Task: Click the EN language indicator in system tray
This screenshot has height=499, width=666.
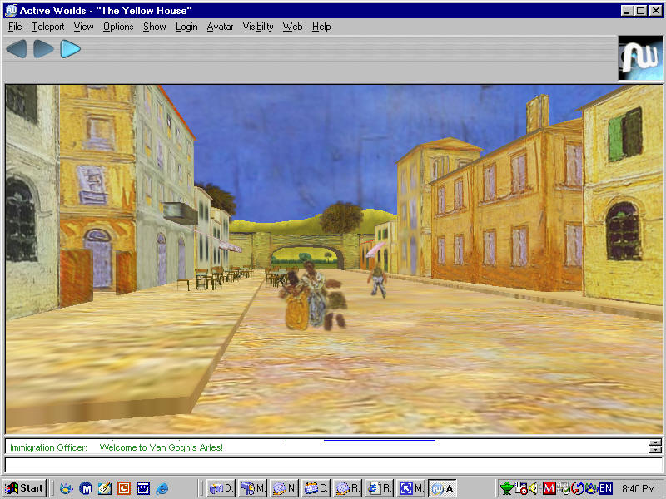Action: coord(606,488)
